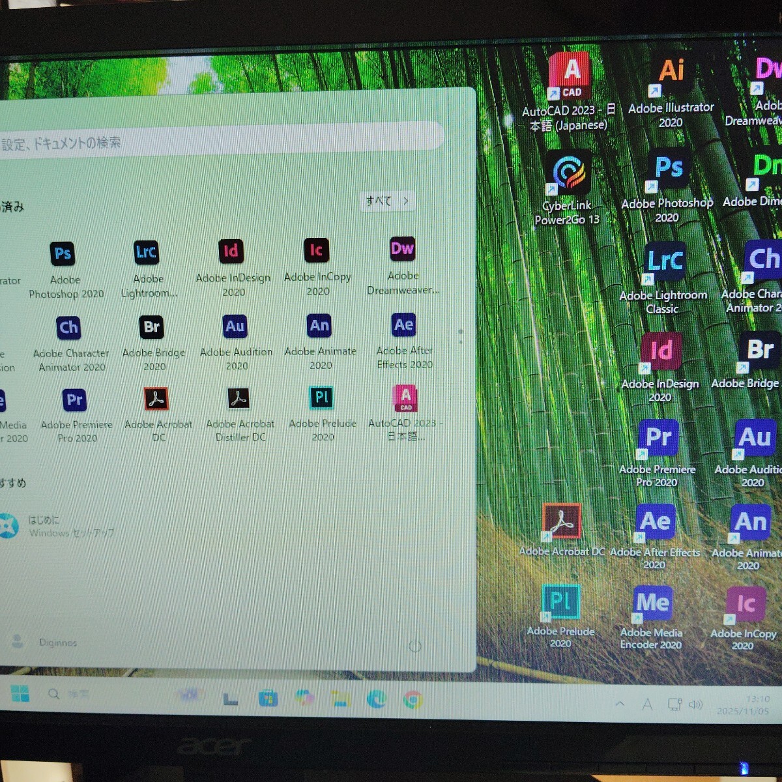Launch Adobe Bridge 2020 from Start menu
782x782 pixels.
153,343
